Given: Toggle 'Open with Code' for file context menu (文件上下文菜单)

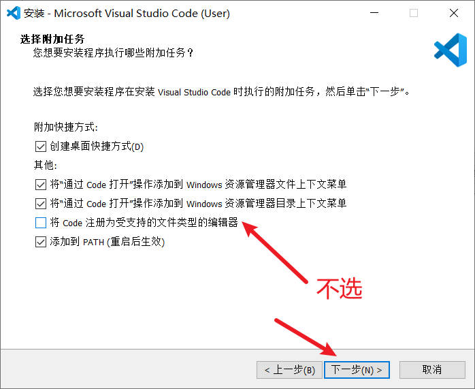Looking at the screenshot, I should point(41,185).
